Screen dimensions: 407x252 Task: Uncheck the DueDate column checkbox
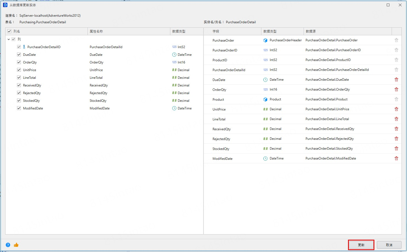pos(19,55)
